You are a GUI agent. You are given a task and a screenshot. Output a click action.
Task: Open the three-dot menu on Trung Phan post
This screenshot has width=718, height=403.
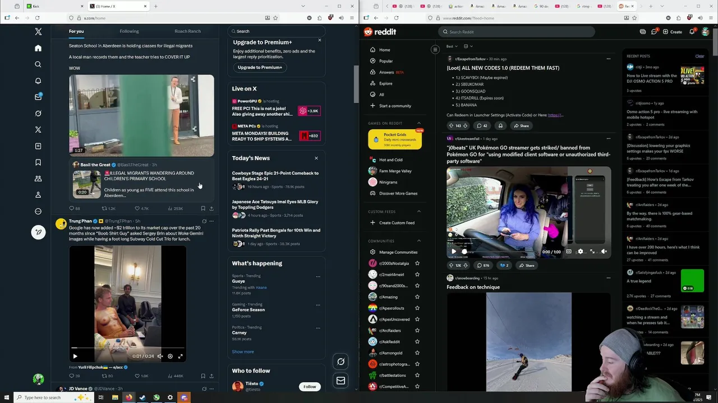coord(211,221)
